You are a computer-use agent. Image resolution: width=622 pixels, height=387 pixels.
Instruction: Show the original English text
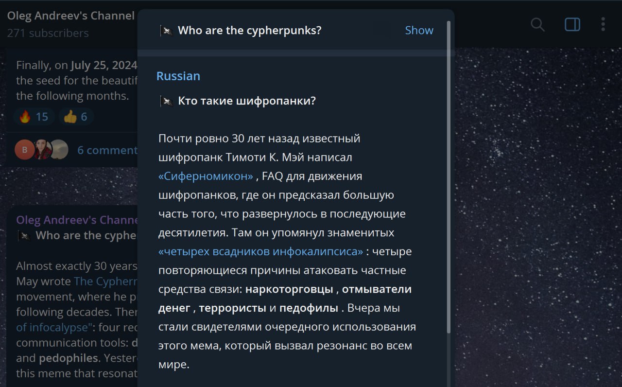tap(419, 30)
